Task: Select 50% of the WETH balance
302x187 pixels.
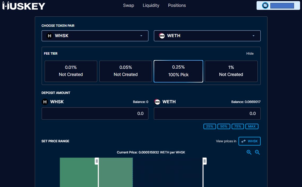Action: click(x=224, y=126)
